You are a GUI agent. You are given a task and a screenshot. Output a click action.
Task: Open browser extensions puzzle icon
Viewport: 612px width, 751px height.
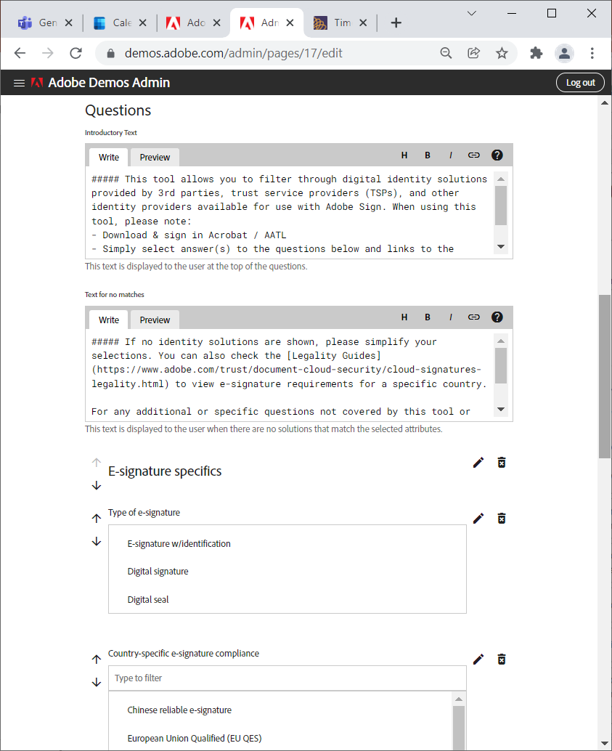(536, 53)
